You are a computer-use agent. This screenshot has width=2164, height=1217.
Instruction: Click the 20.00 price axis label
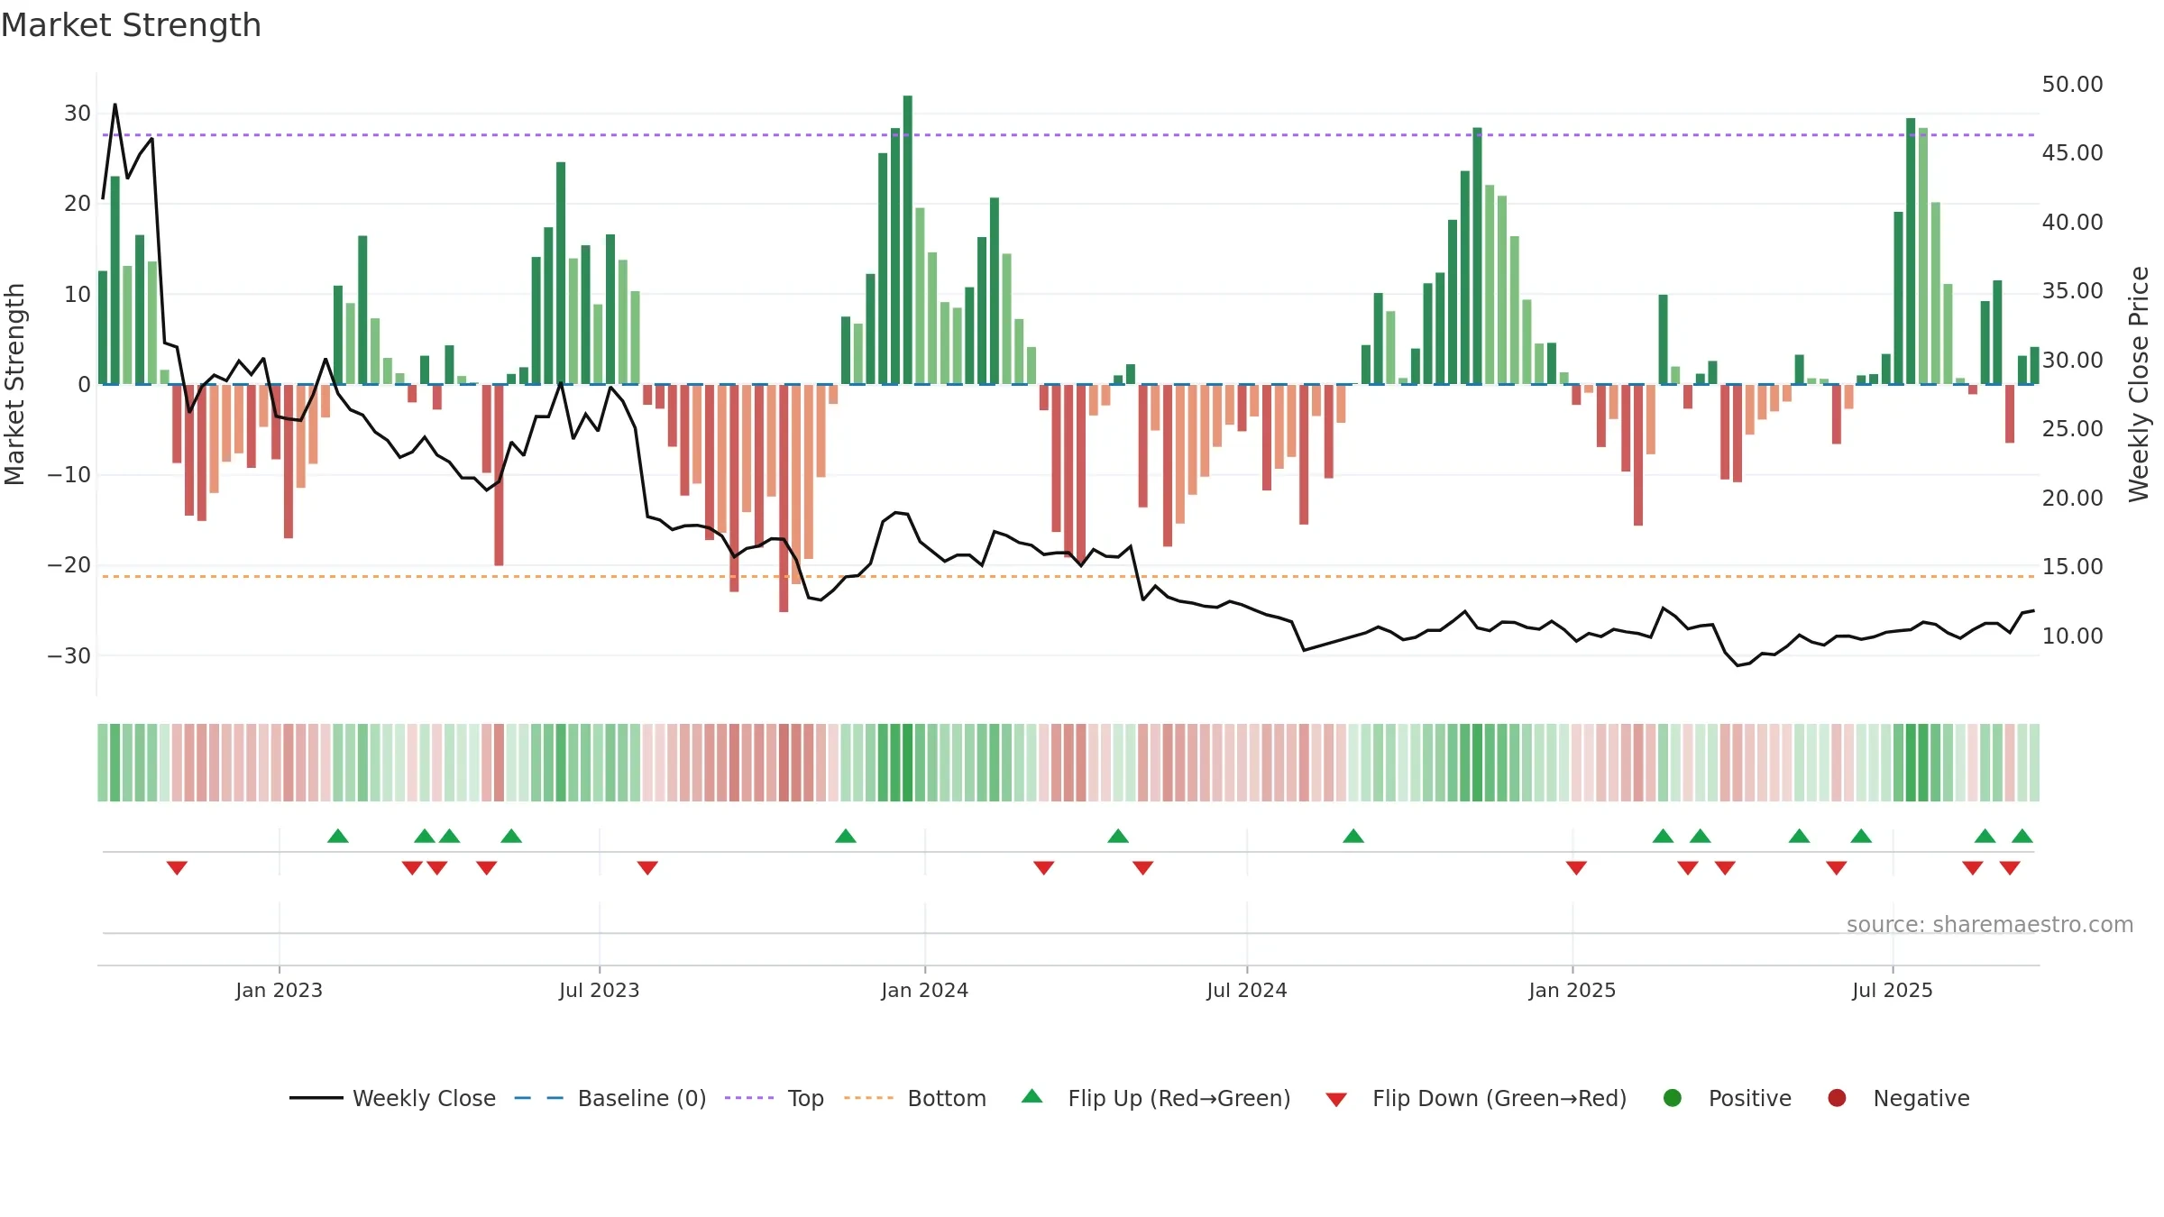pos(2072,498)
